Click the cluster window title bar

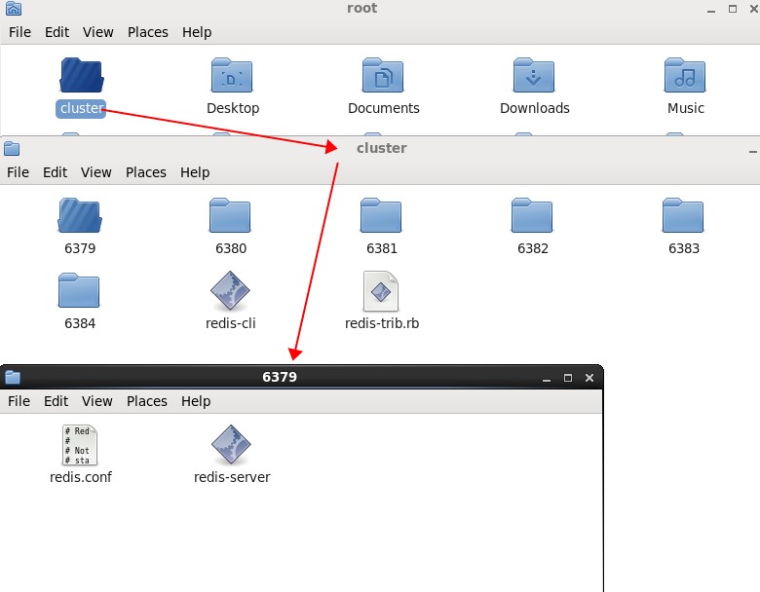click(x=381, y=148)
